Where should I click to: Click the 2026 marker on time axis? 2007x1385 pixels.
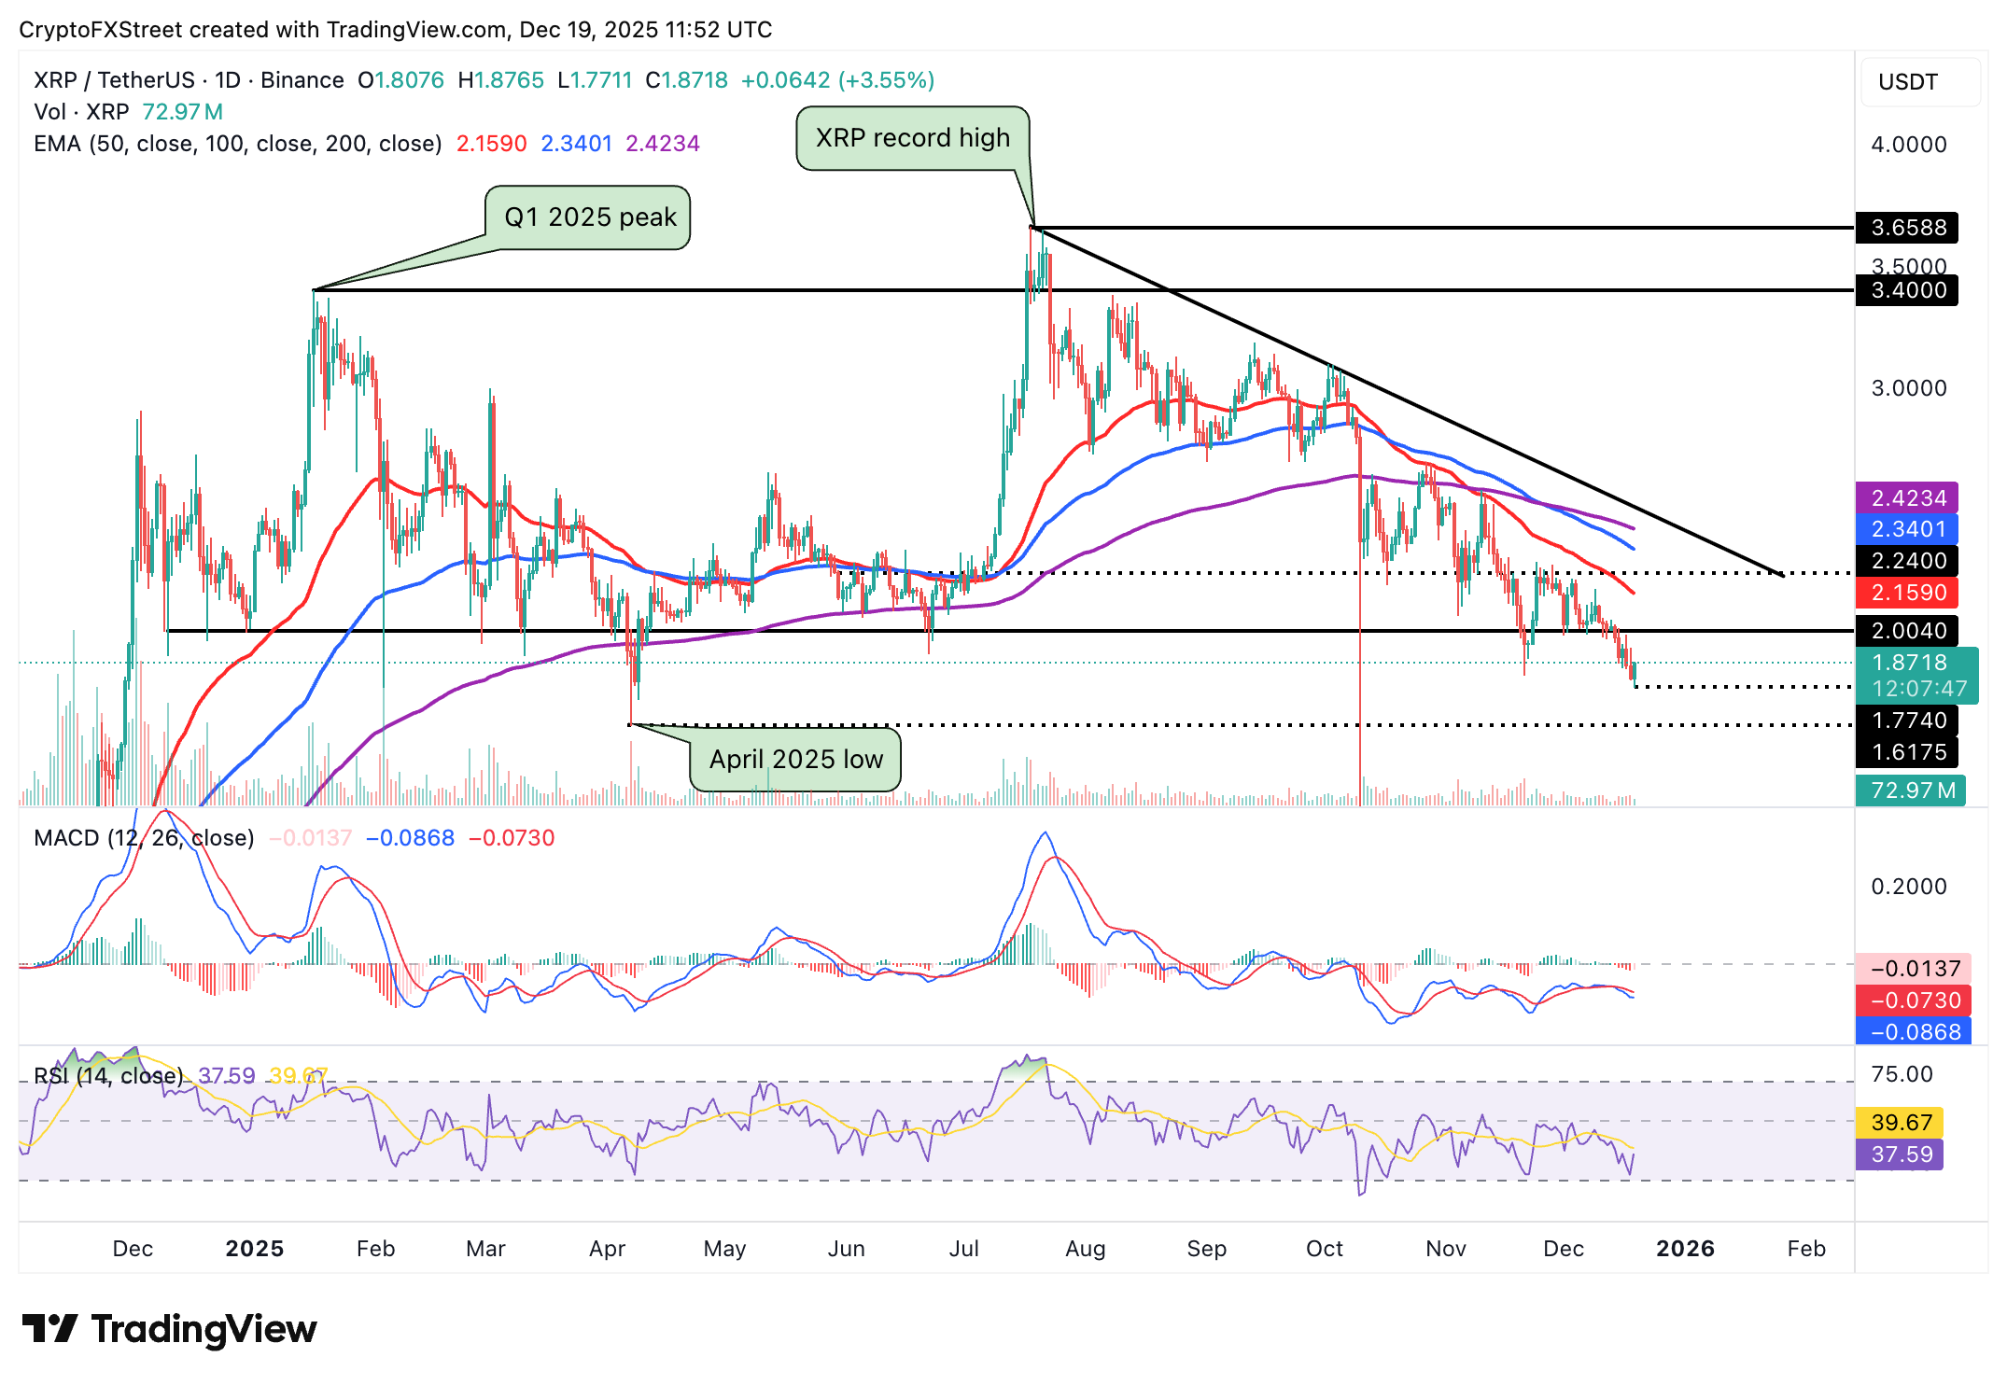point(1685,1249)
